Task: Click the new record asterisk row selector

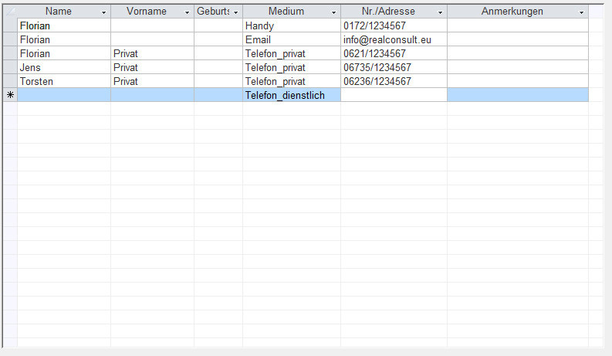Action: (10, 95)
